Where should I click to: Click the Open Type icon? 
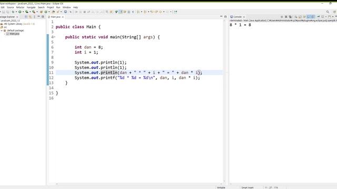click(53, 12)
